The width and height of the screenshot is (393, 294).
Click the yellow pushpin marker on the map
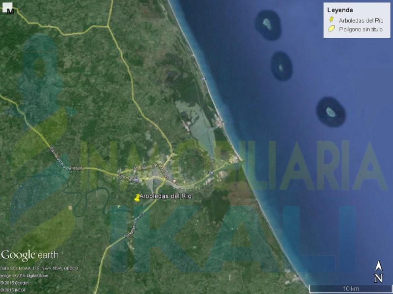[x=137, y=197]
